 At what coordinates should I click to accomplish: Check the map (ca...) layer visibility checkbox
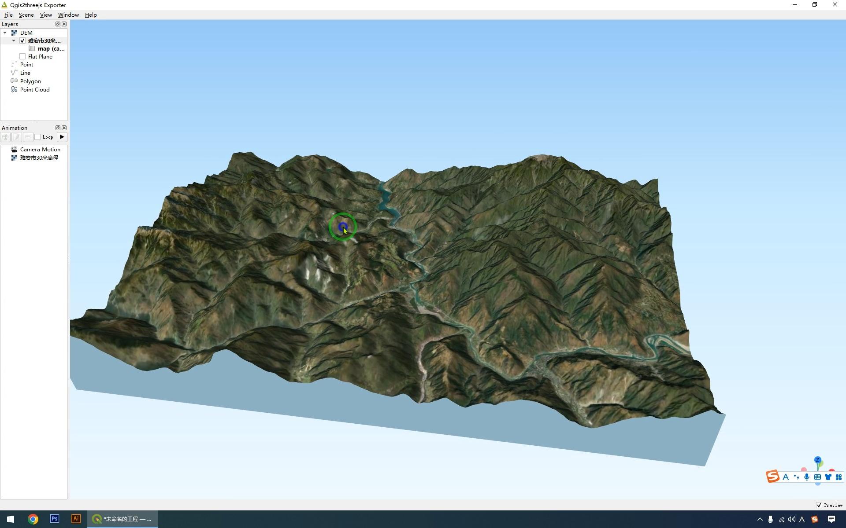coord(31,48)
